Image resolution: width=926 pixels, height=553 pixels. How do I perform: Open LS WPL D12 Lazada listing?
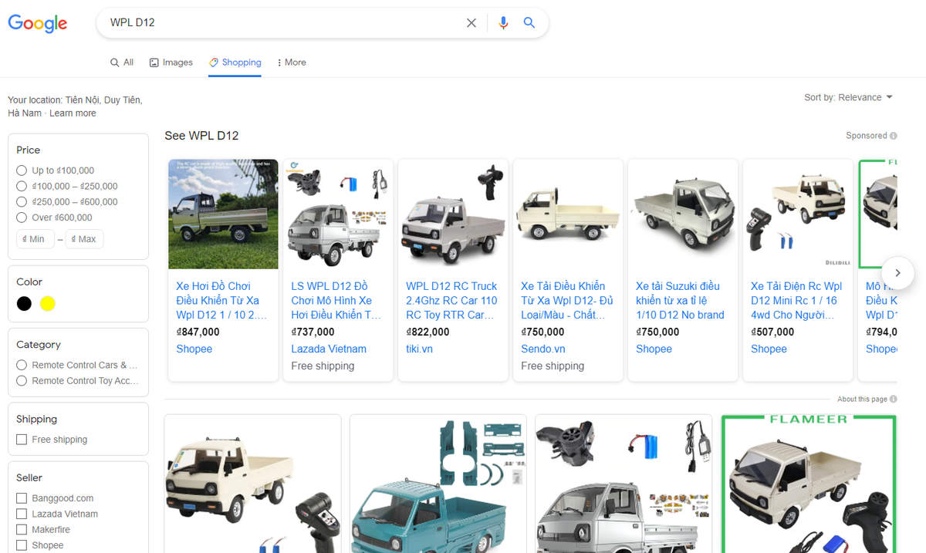click(x=337, y=301)
